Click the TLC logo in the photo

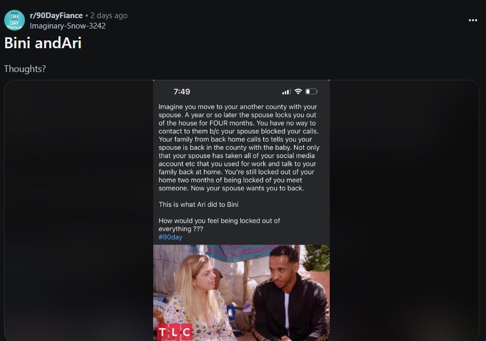tap(174, 332)
